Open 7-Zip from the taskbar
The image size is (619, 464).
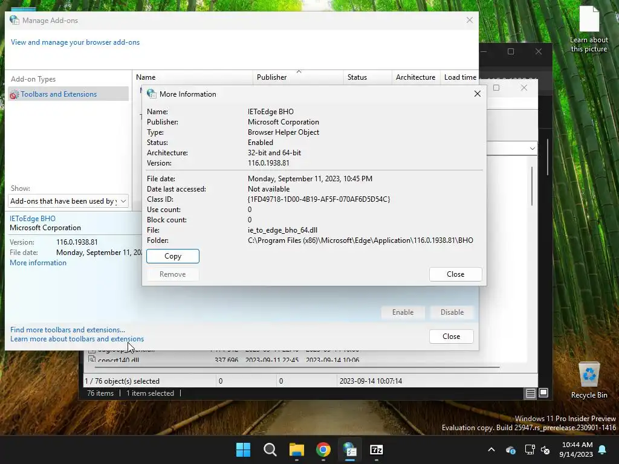pyautogui.click(x=376, y=449)
